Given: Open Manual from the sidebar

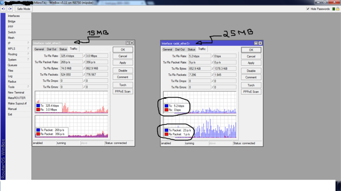Looking at the screenshot, I should click(x=12, y=109).
